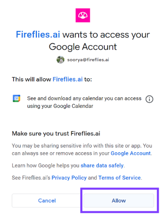Open the Privacy Policy link
Image resolution: width=168 pixels, height=216 pixels.
click(x=69, y=178)
